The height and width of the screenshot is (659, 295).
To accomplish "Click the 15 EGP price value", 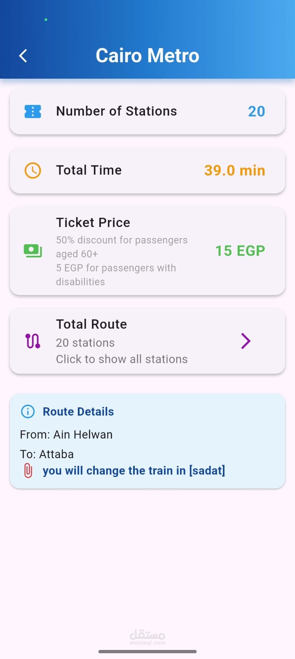I will point(240,250).
